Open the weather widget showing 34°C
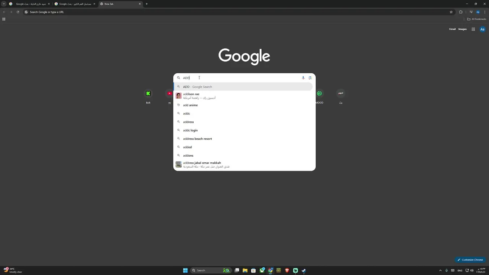 point(13,270)
